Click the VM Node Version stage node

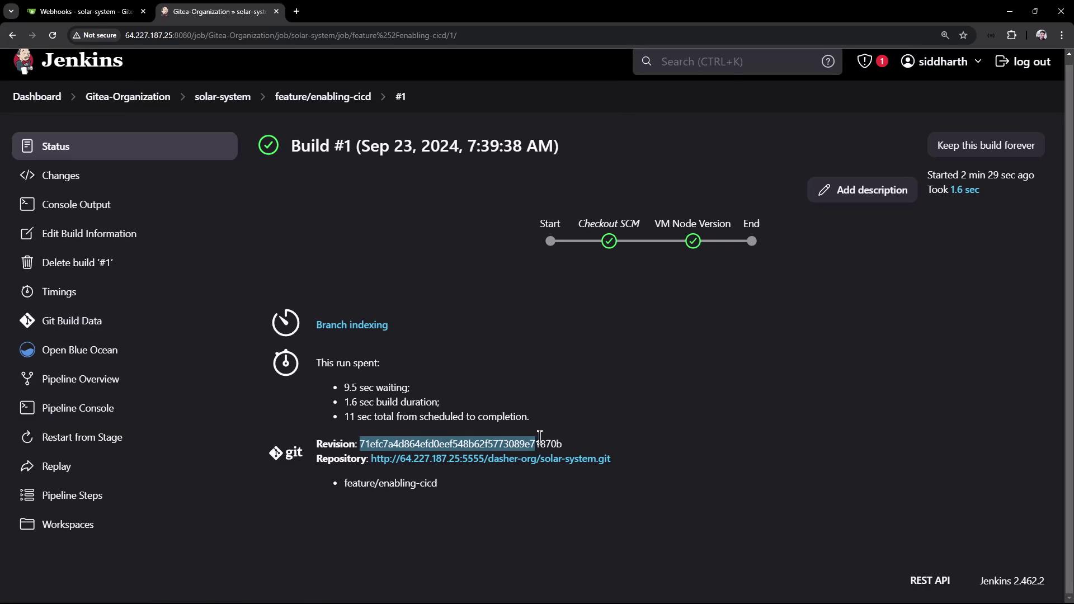693,241
